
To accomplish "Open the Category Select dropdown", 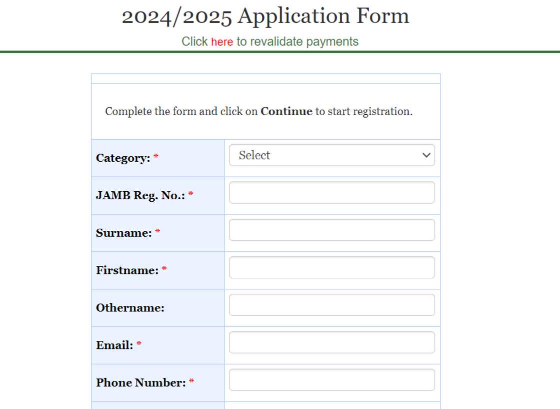I will coord(331,155).
